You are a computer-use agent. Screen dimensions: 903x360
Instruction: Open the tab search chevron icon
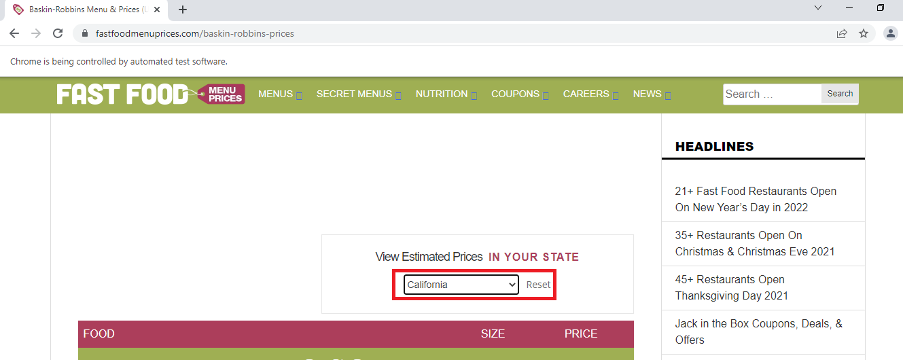point(818,8)
